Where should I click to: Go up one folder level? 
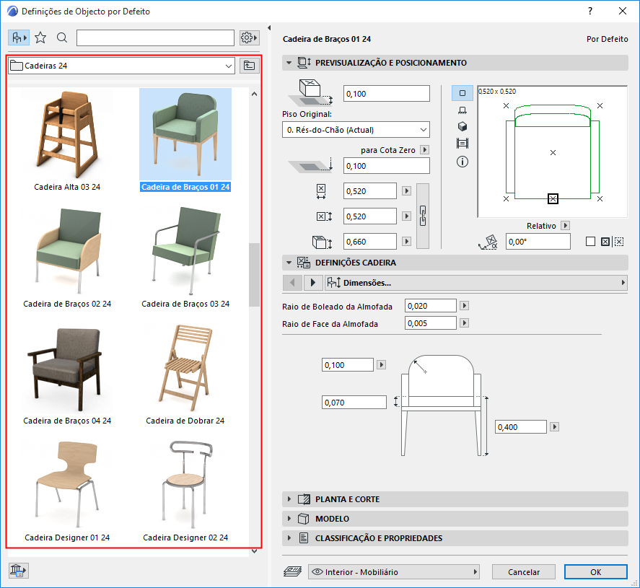(249, 66)
